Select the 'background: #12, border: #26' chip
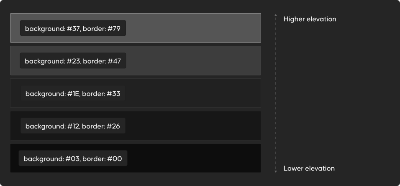Viewport: 400px width, 186px height. click(73, 126)
